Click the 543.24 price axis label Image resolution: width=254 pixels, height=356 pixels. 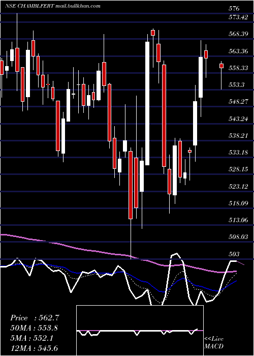[x=238, y=118]
